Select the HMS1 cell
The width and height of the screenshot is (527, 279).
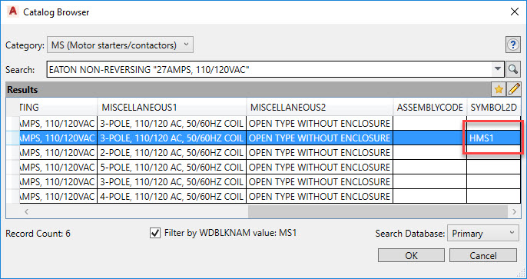tap(494, 138)
